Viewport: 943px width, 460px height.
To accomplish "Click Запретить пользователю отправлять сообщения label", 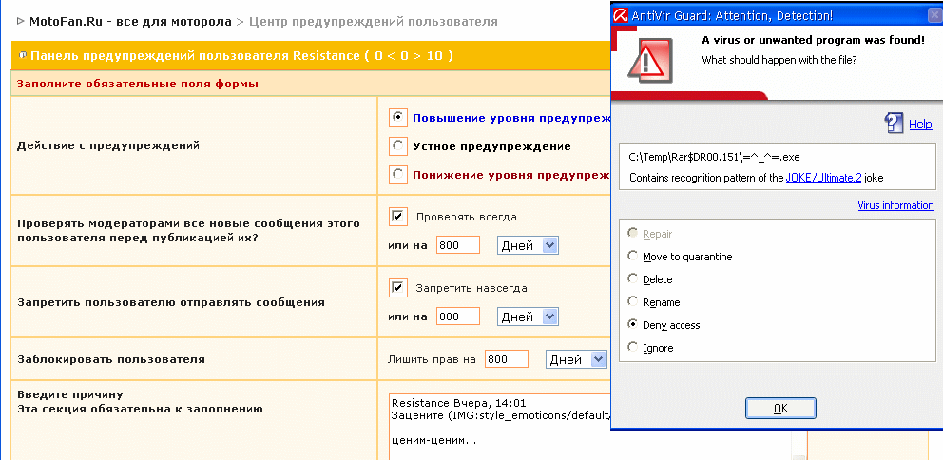I will tap(171, 302).
